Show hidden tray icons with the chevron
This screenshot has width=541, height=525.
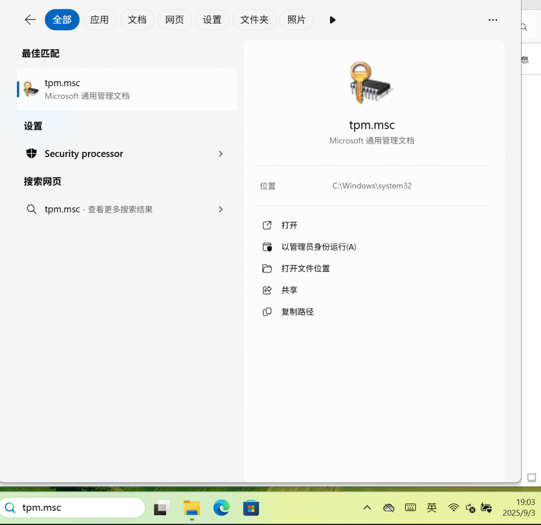367,508
